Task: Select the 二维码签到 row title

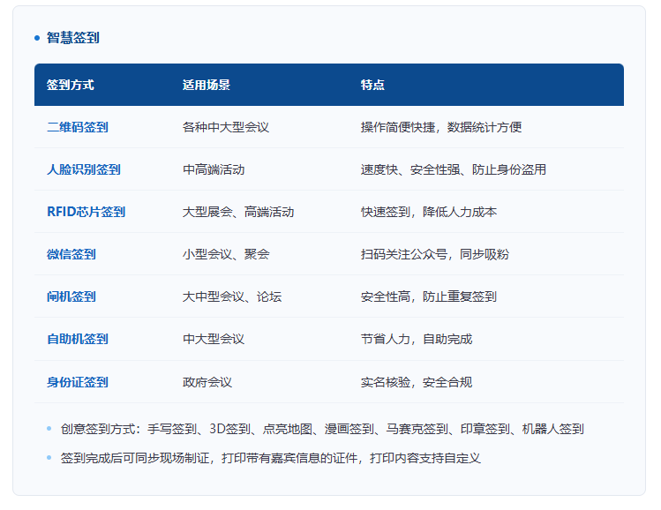Action: coord(78,127)
